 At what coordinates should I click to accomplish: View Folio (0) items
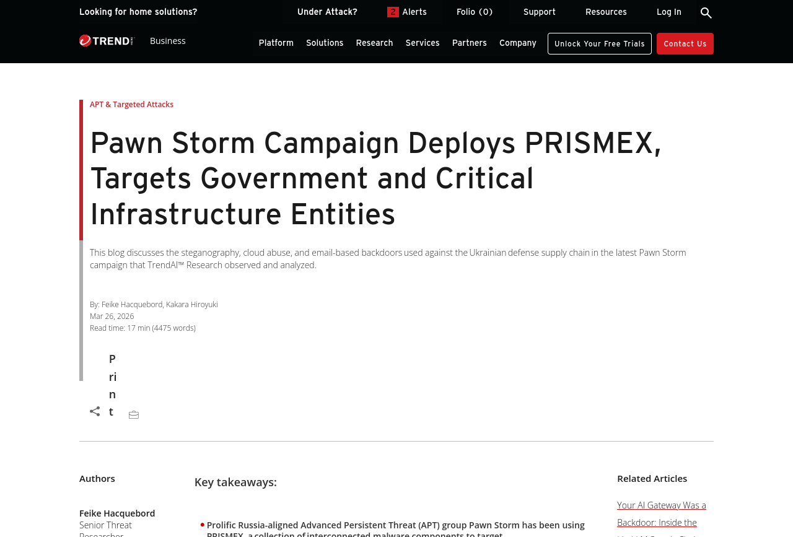click(x=475, y=12)
